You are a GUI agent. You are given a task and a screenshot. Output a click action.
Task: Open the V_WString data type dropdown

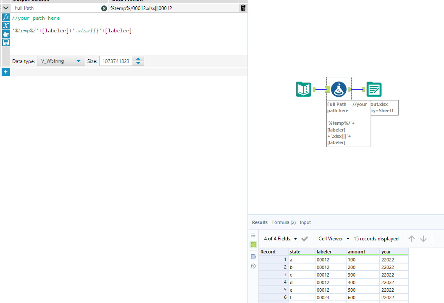[61, 61]
